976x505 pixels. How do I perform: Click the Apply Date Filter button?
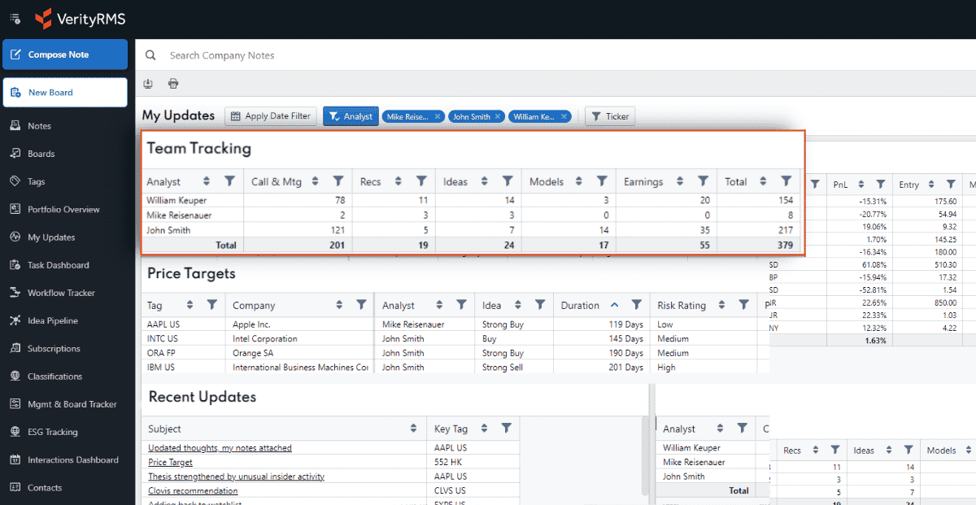tap(270, 116)
